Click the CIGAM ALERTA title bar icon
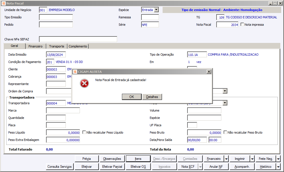 tap(75, 71)
